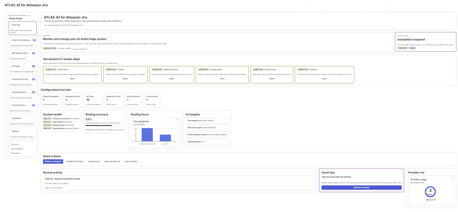Select the Overview sidebar item

click(x=23, y=28)
